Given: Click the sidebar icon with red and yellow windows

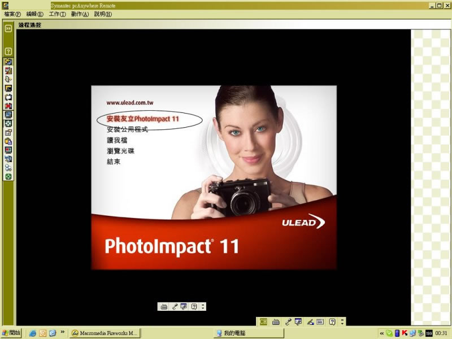Looking at the screenshot, I should click(x=8, y=71).
